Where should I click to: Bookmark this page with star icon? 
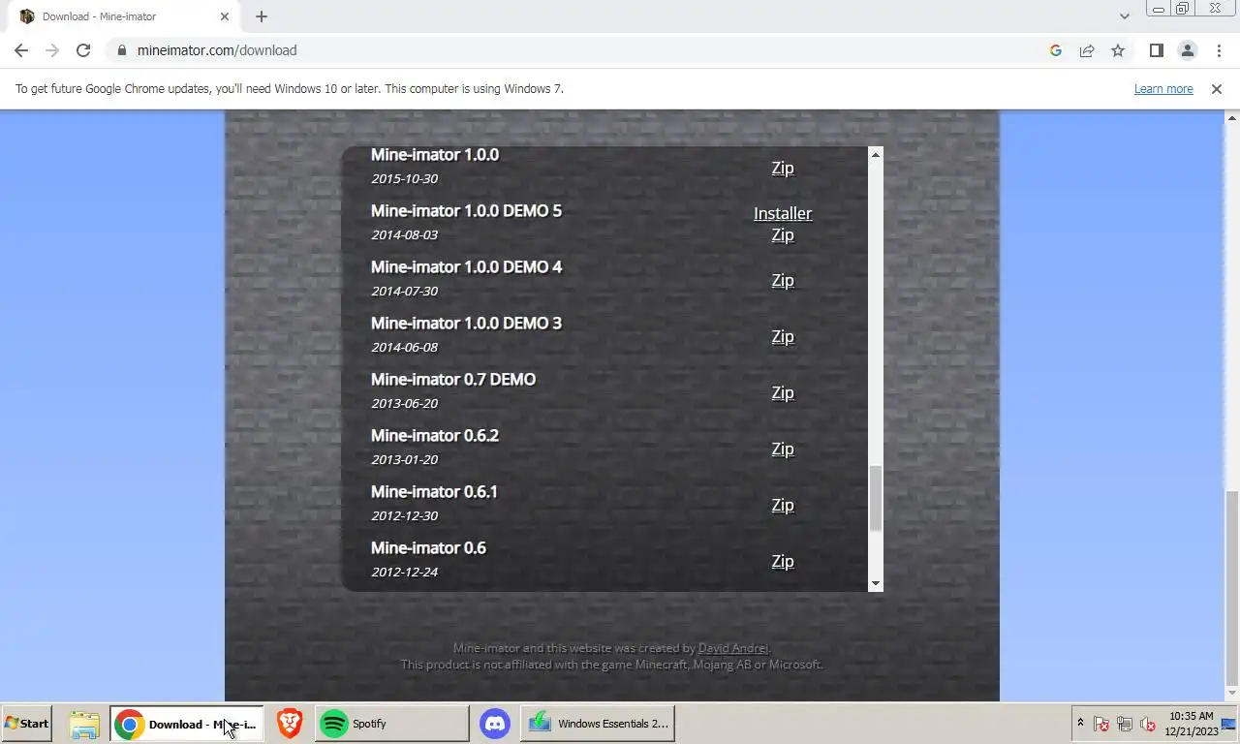pyautogui.click(x=1118, y=50)
